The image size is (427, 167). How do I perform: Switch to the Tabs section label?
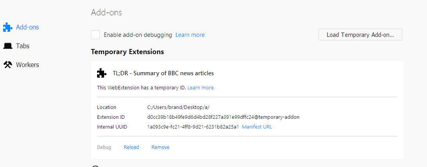(23, 46)
